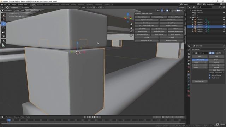The height and width of the screenshot is (127, 226).
Task: Click the outliner filter funnel icon
Action: [x=220, y=7]
